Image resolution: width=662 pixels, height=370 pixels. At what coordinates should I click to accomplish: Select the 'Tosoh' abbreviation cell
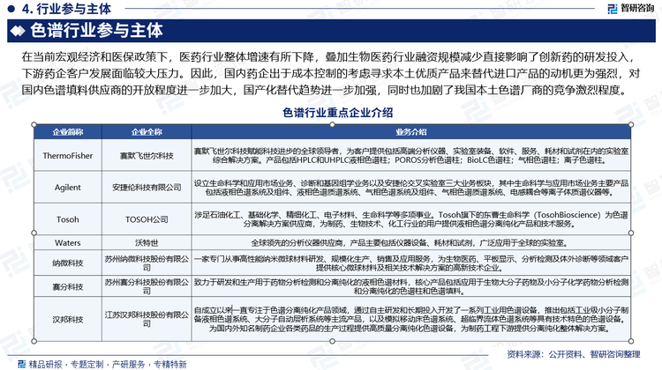coord(68,219)
